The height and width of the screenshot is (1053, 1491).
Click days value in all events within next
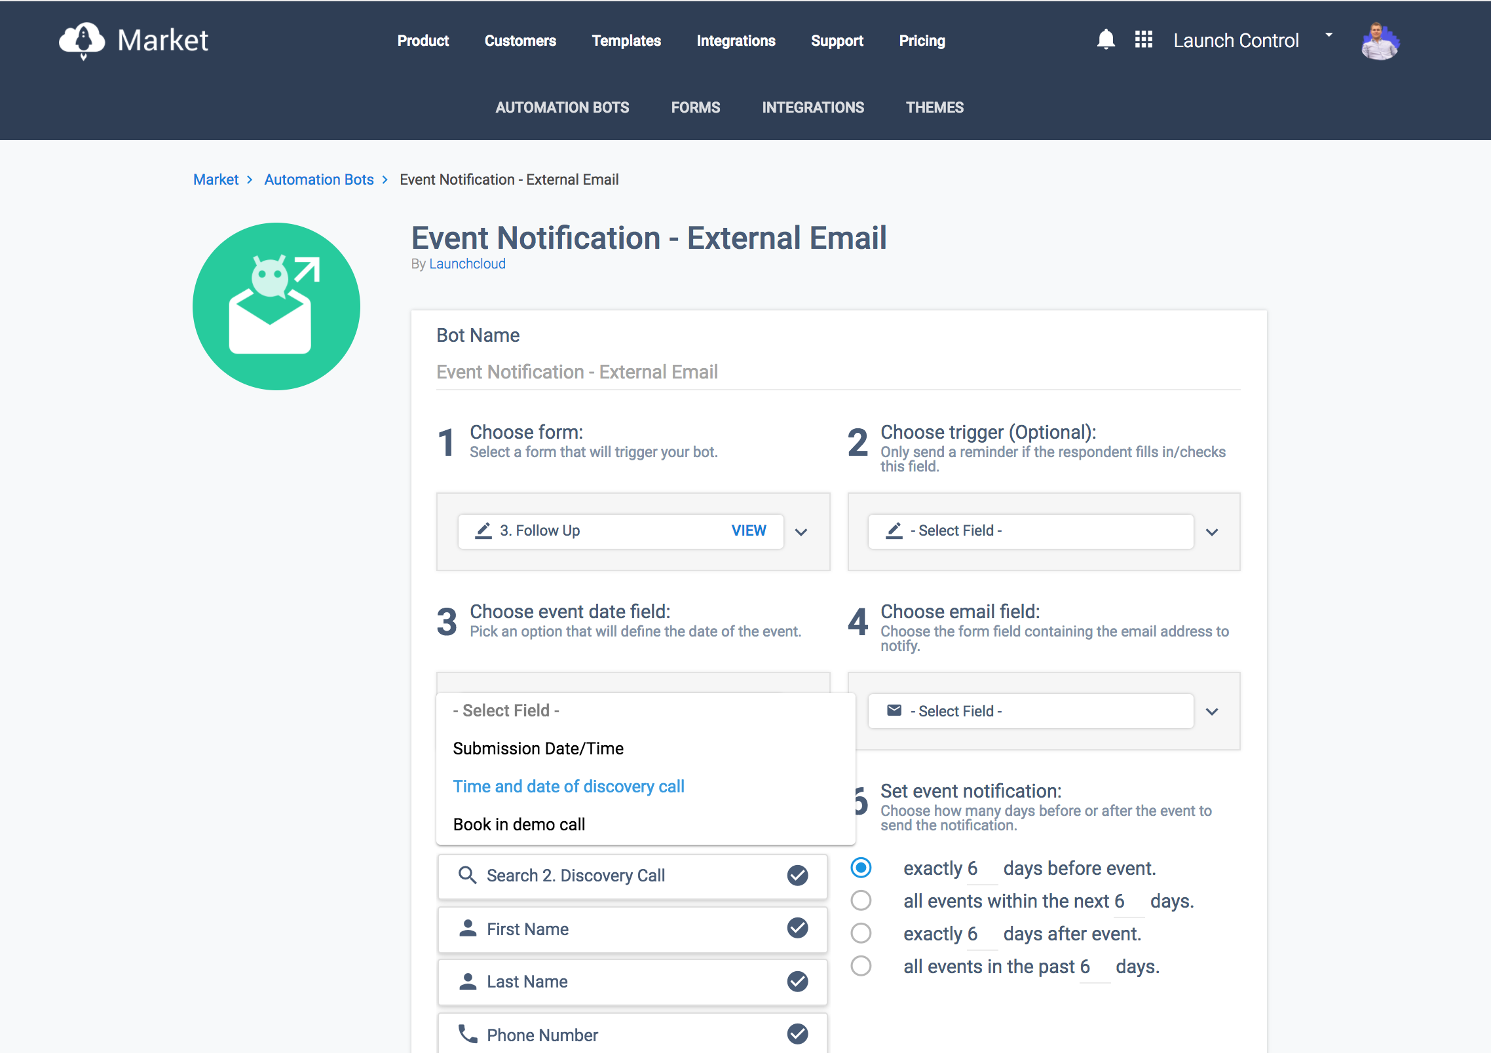1128,901
